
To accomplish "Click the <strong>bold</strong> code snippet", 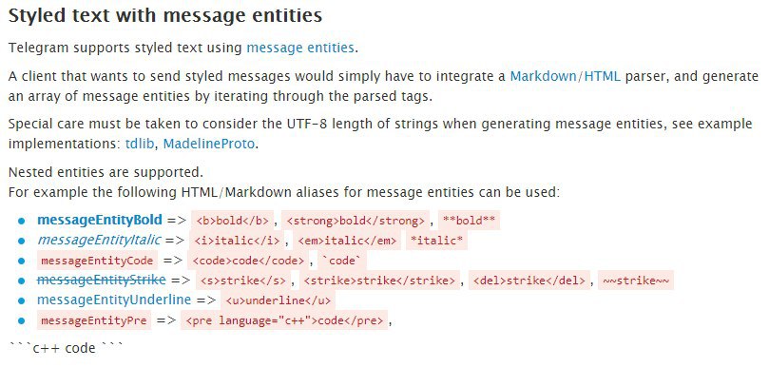I will click(356, 221).
